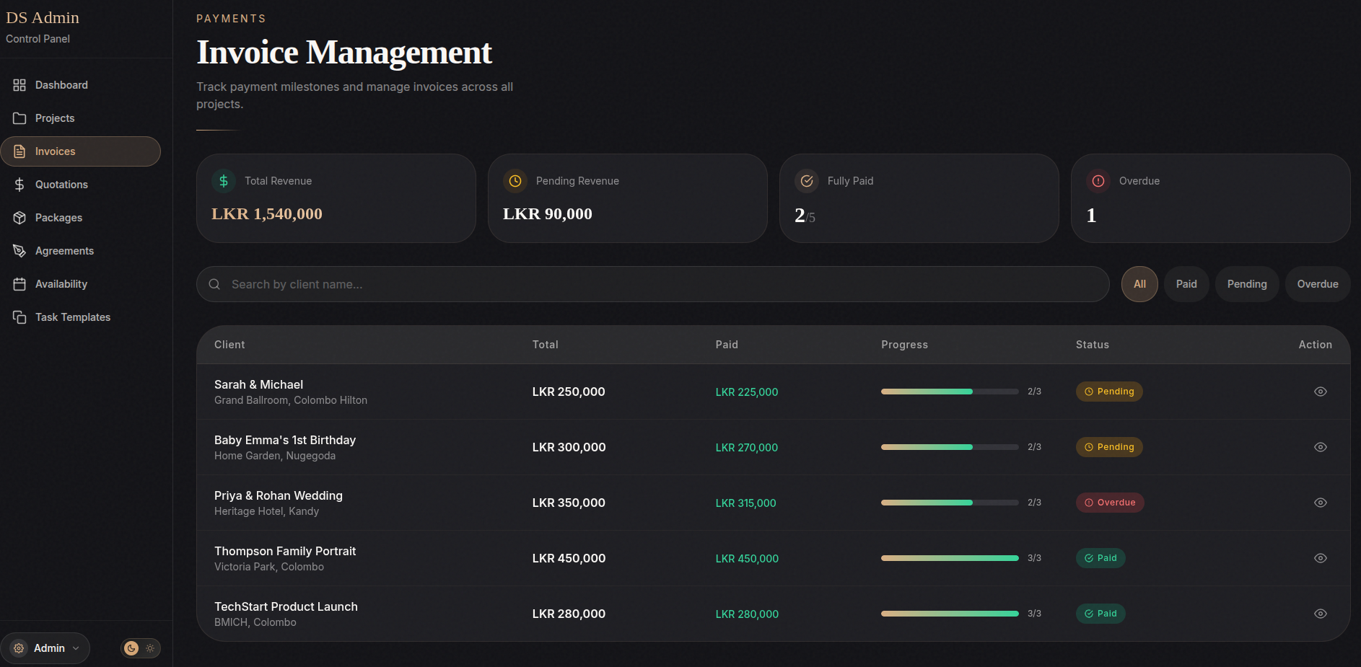
Task: Open Quotations via the dollar icon
Action: pos(19,184)
